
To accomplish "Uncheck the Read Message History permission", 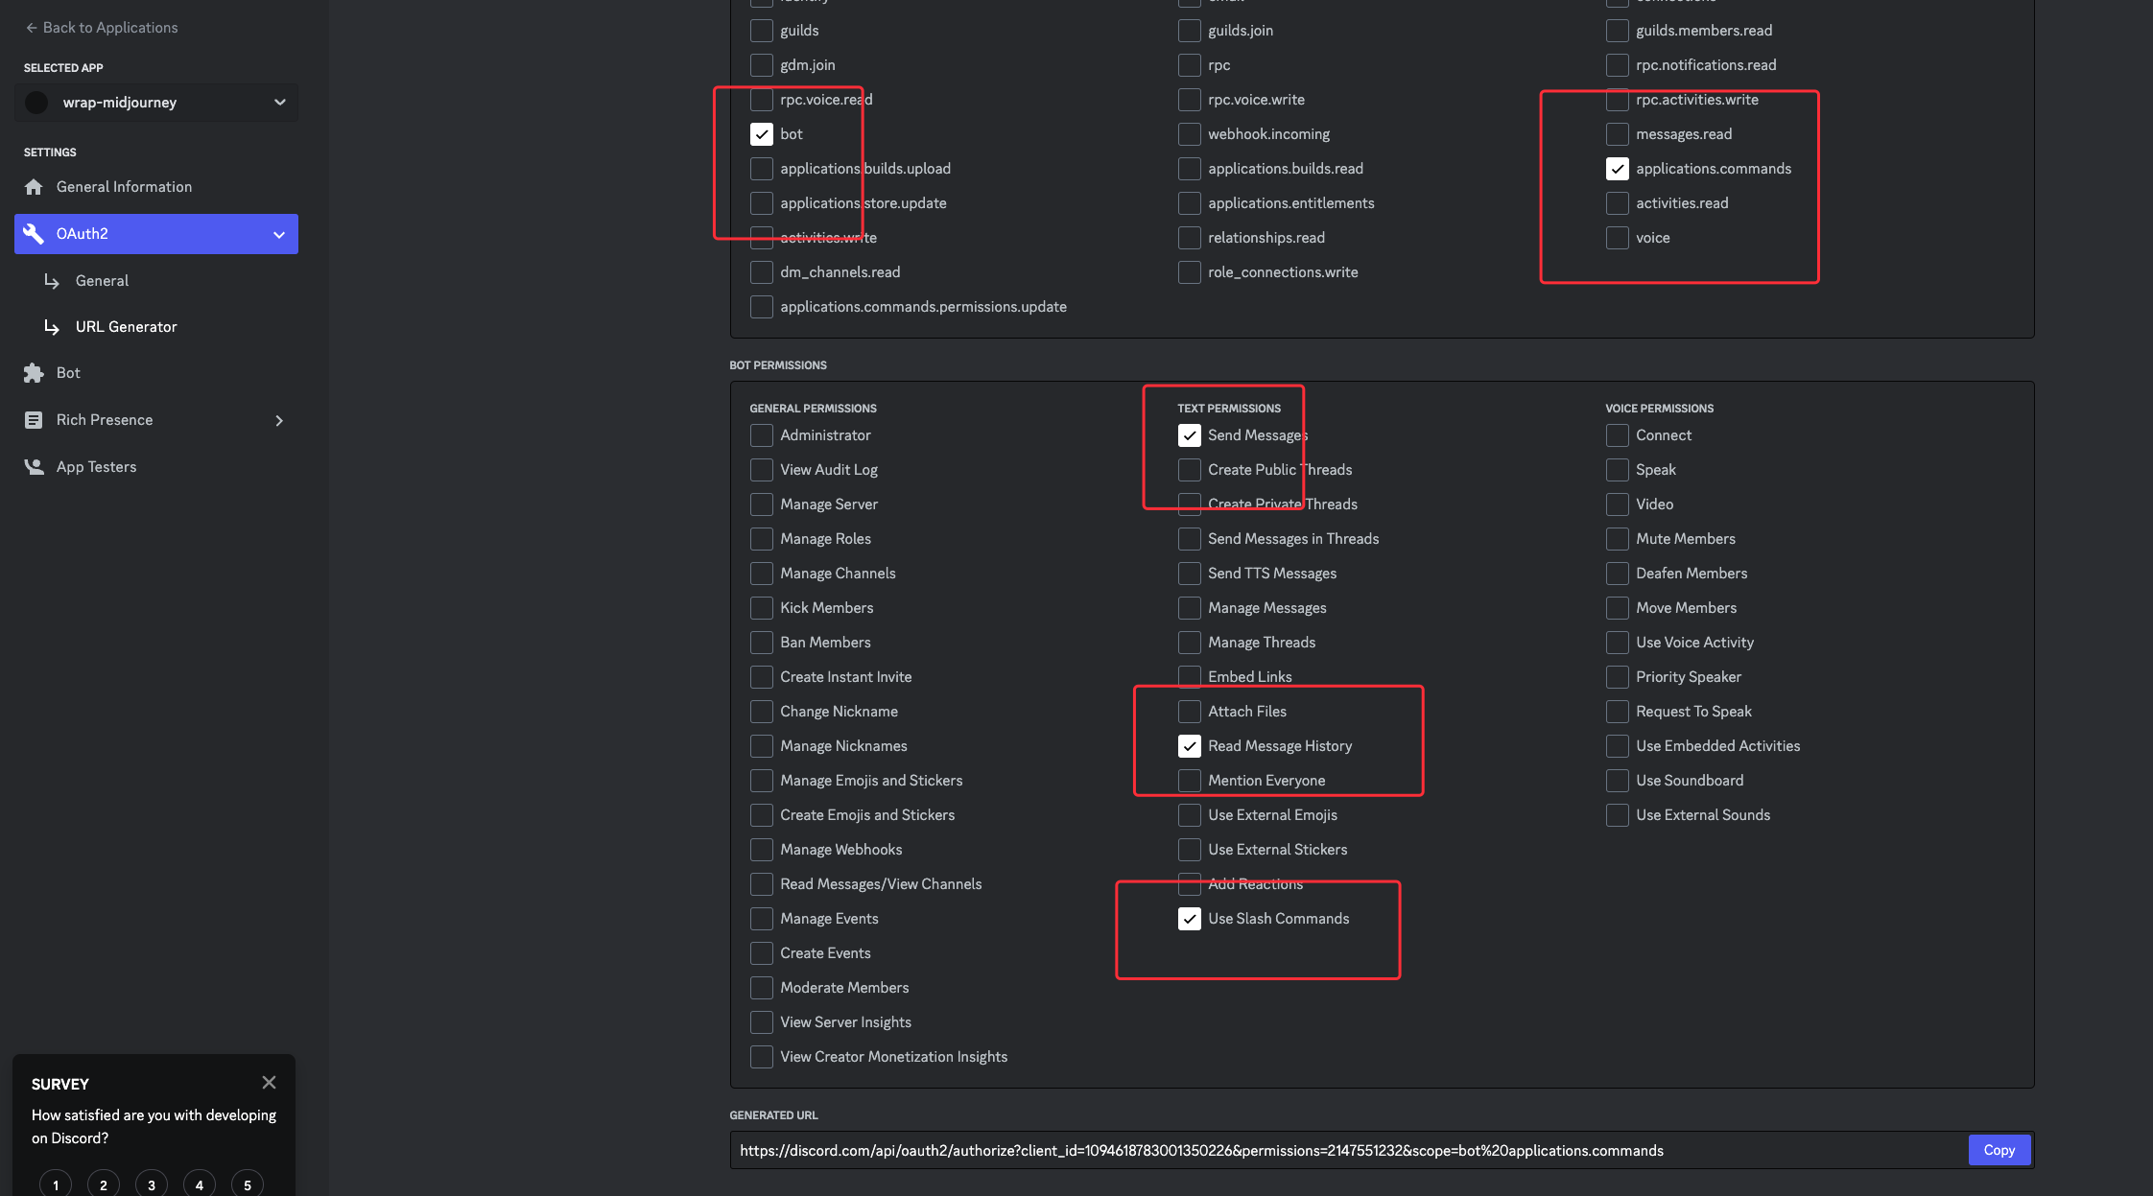I will coord(1190,745).
